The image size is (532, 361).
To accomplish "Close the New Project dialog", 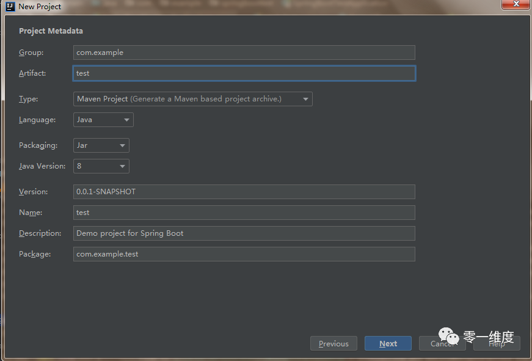I will [x=516, y=4].
